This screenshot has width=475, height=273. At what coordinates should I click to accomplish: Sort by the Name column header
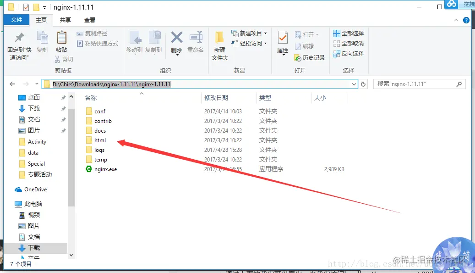pos(91,98)
